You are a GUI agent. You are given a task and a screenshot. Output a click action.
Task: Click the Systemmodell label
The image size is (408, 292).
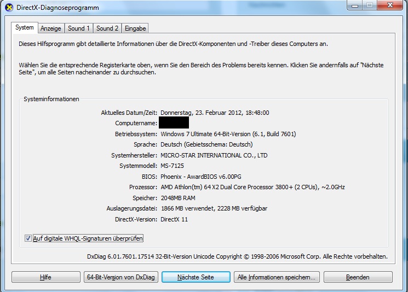pos(139,166)
